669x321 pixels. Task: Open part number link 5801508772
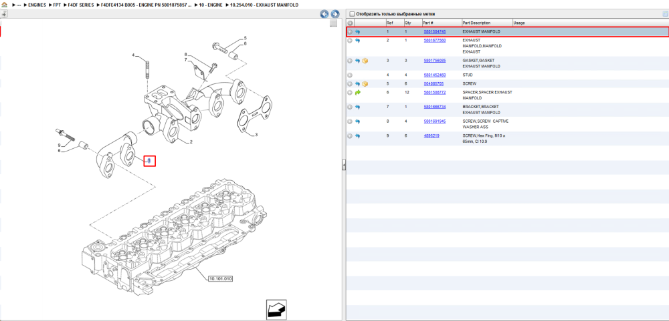(x=434, y=92)
